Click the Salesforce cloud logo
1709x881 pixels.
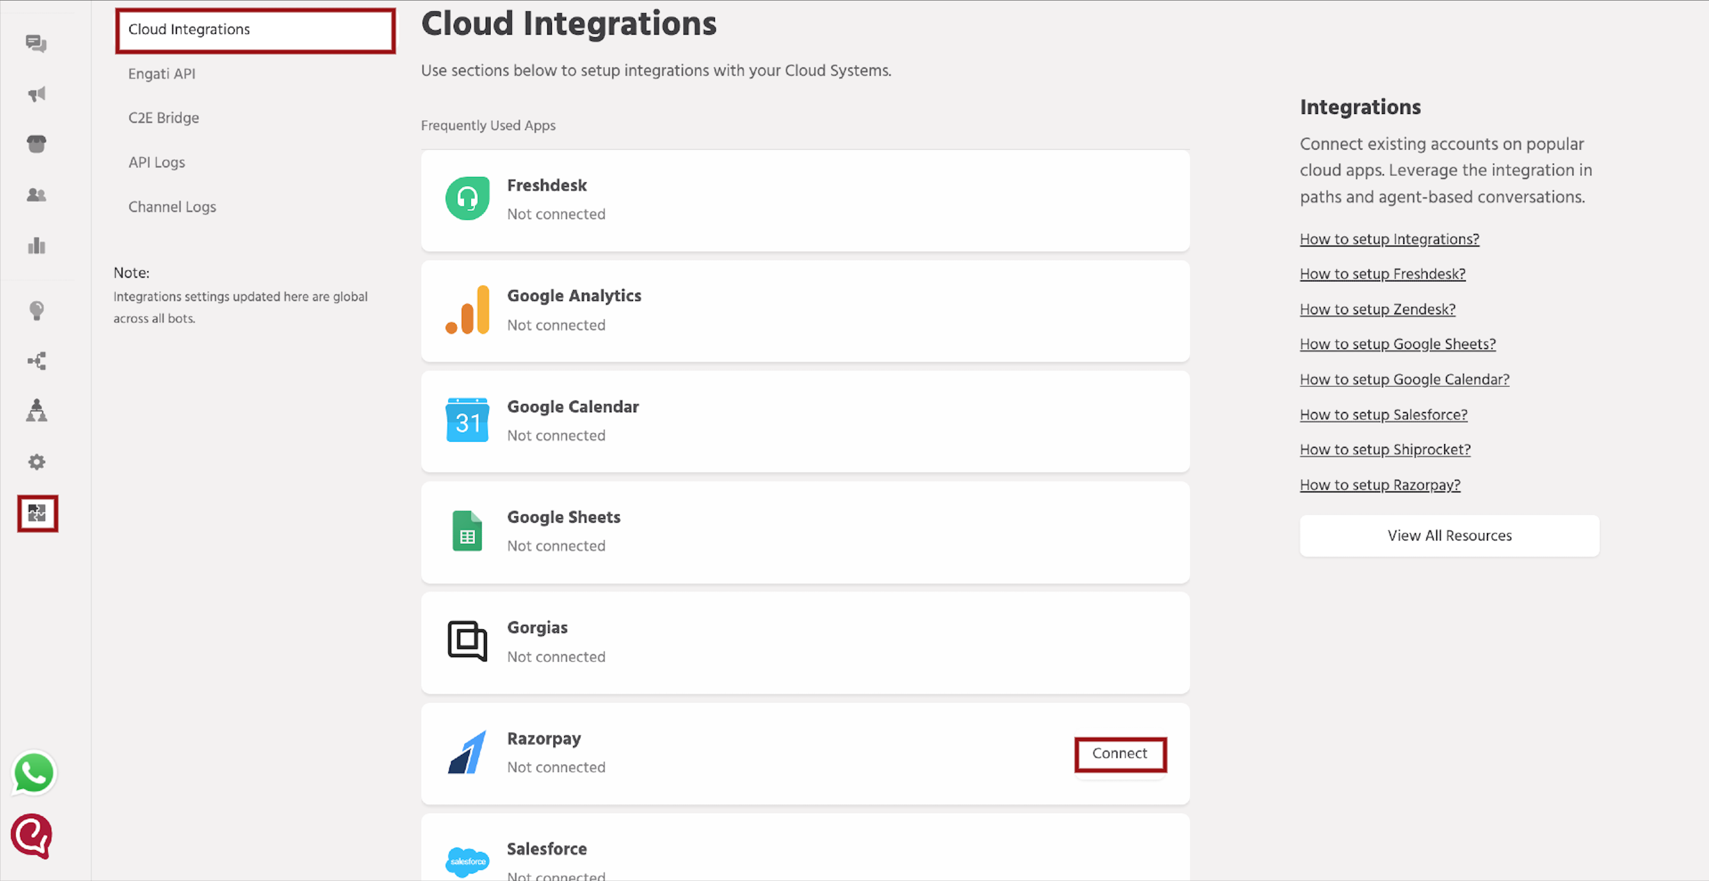467,861
